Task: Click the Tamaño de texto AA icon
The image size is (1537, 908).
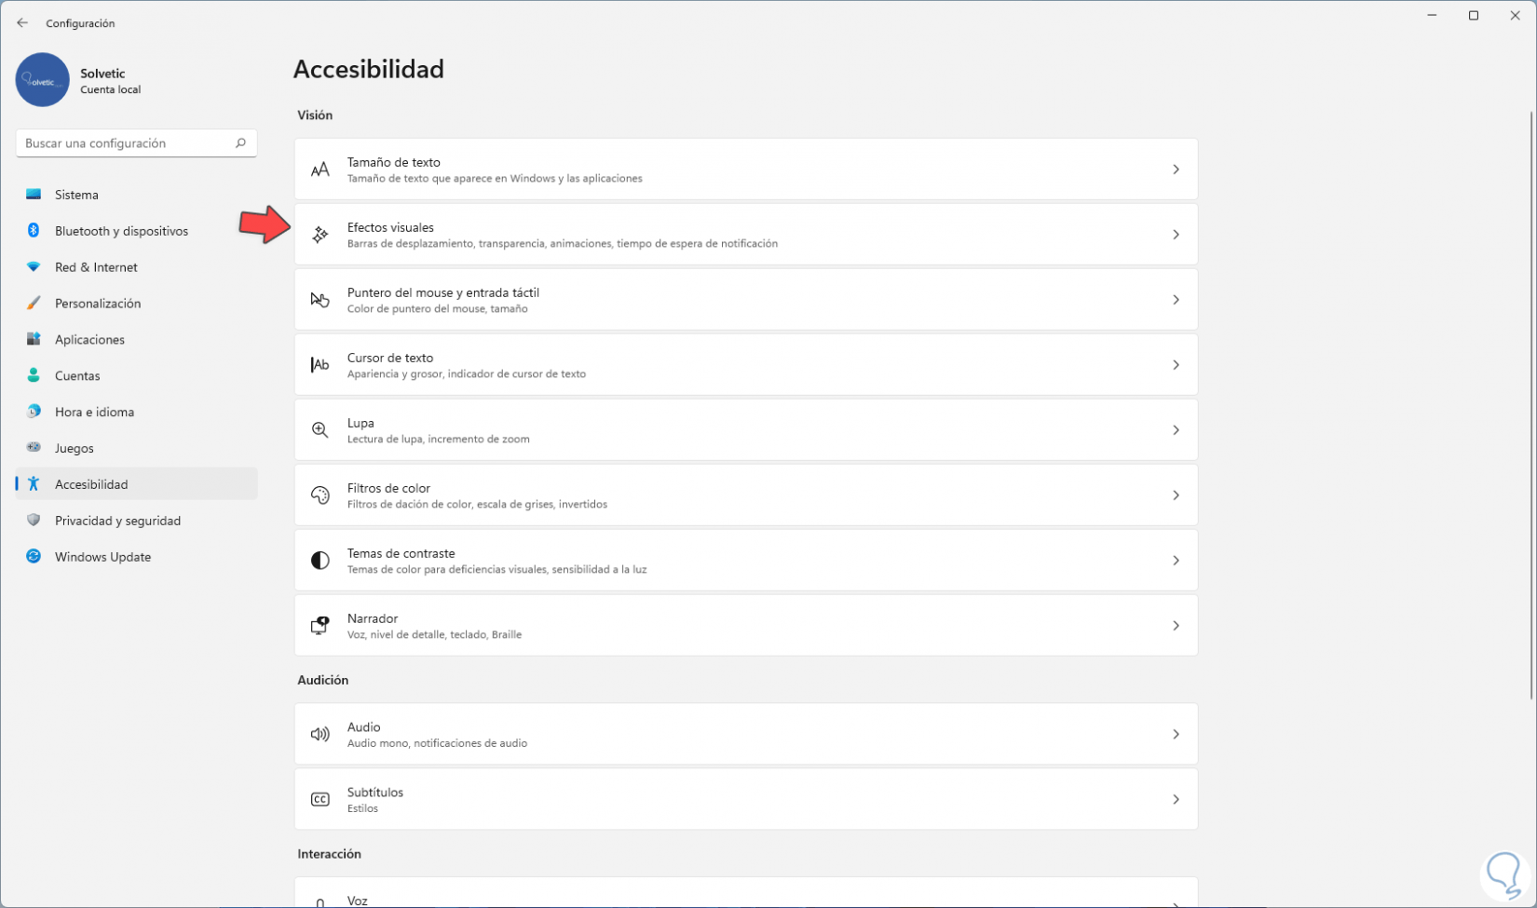Action: tap(320, 169)
